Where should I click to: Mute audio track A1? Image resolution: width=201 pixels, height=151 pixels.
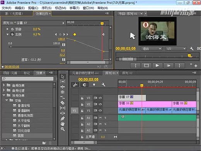[100, 118]
